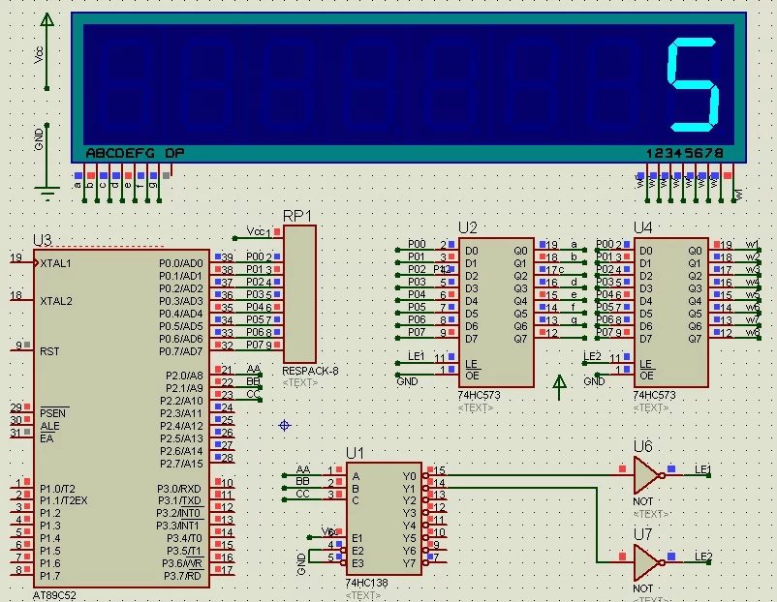This screenshot has height=602, width=777.
Task: Click the AT89C52 part name text
Action: 54,595
